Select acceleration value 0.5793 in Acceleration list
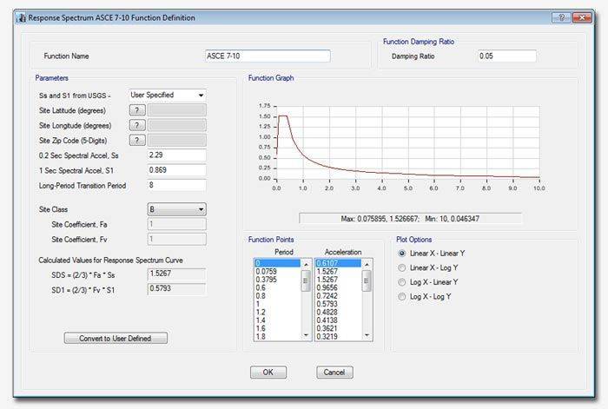This screenshot has height=409, width=608. point(339,304)
